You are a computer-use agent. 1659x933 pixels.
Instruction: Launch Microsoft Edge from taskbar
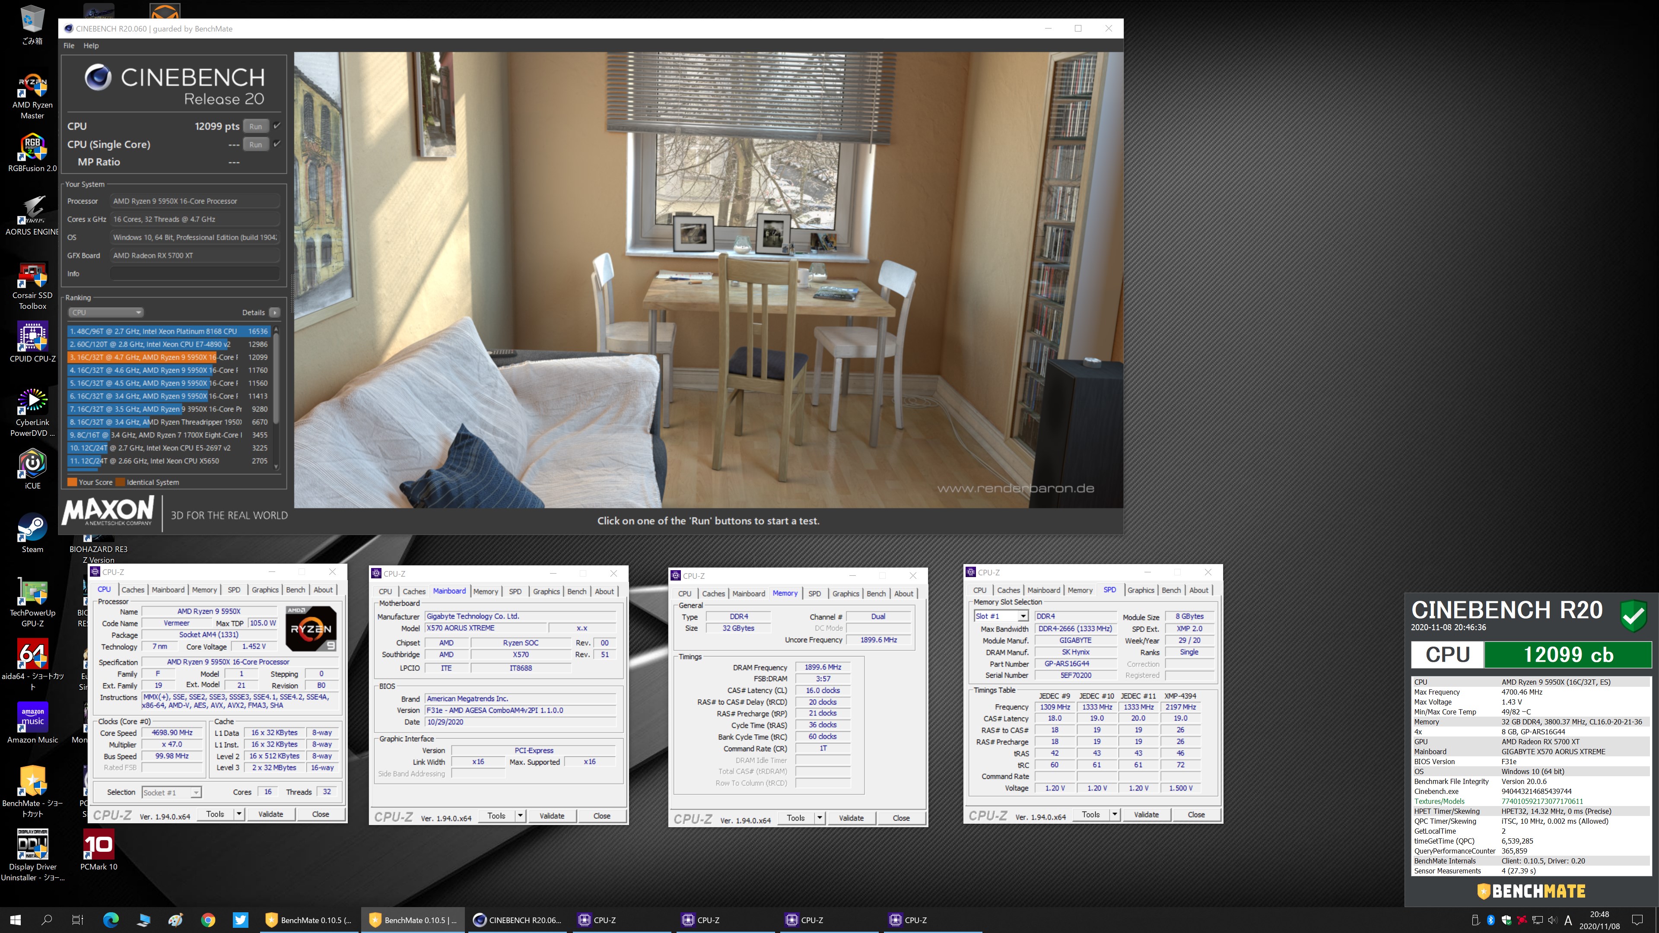tap(111, 920)
